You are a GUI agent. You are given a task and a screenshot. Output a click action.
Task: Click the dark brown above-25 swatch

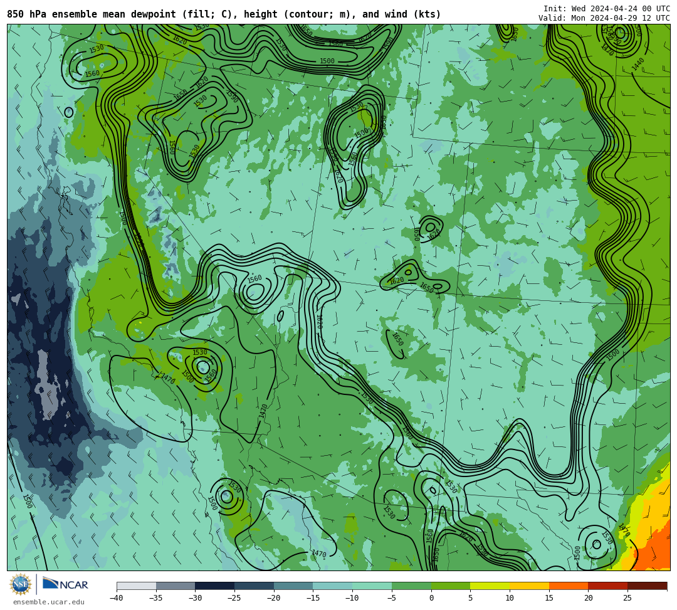click(647, 586)
